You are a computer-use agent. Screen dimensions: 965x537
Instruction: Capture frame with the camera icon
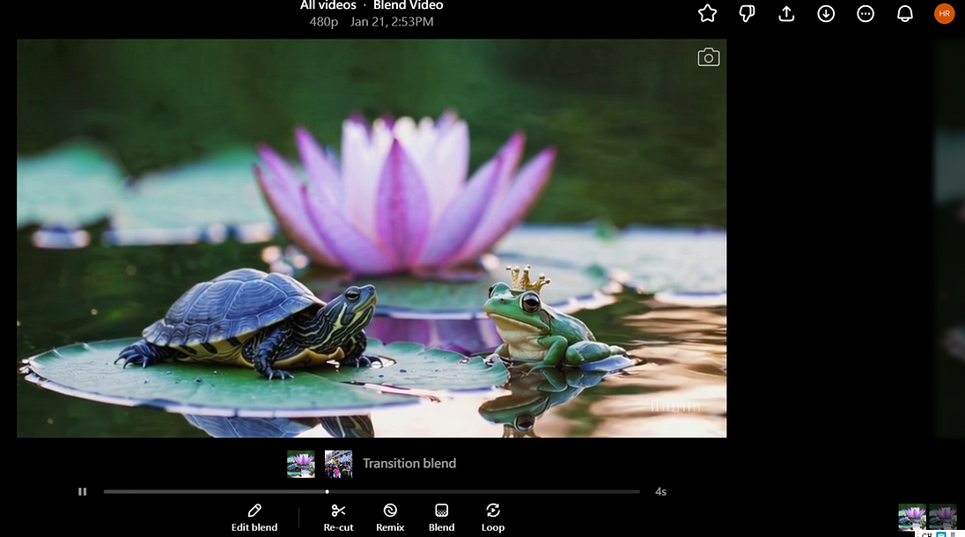(x=709, y=57)
